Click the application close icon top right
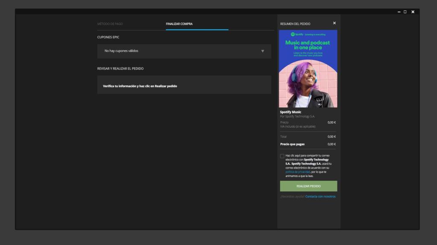Image resolution: width=437 pixels, height=245 pixels. (x=412, y=12)
